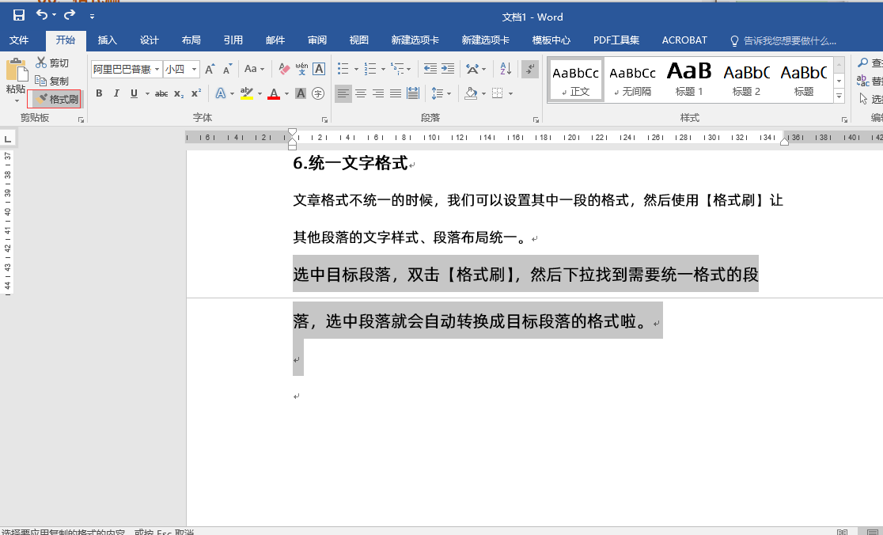883x535 pixels.
Task: Click the phonetic guide wén icon
Action: coord(301,70)
